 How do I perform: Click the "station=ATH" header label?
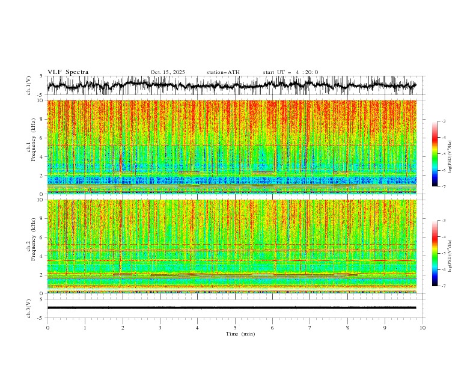pyautogui.click(x=223, y=72)
